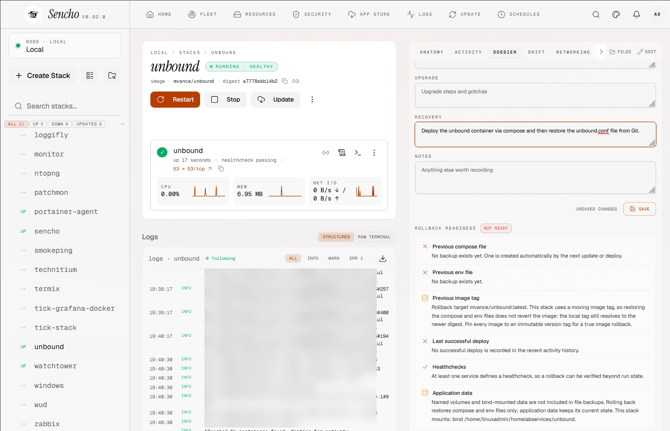
Task: Stop the unbound stack
Action: pyautogui.click(x=225, y=99)
